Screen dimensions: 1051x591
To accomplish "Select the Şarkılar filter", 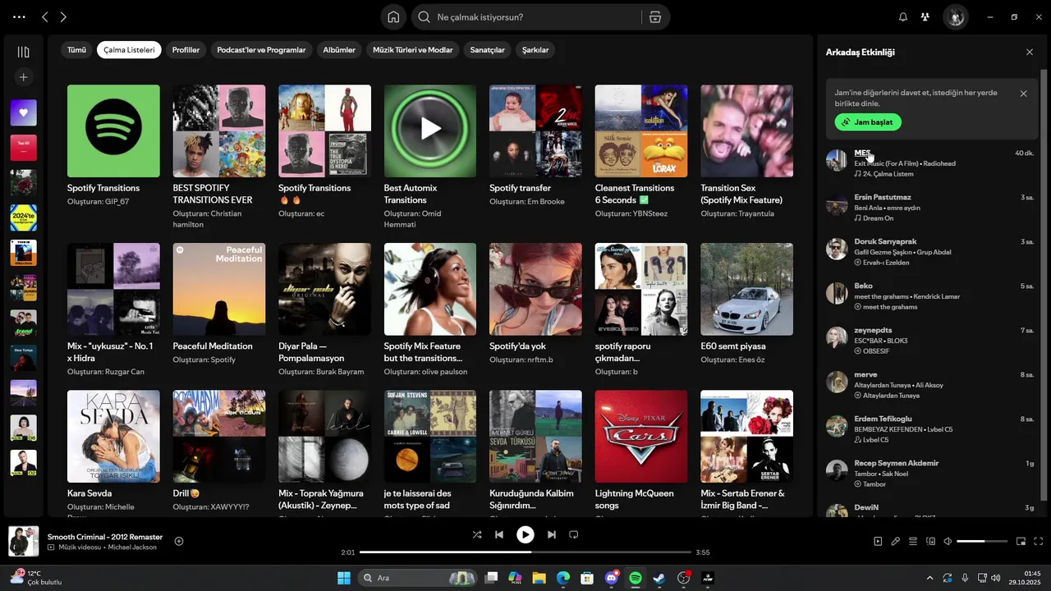I will 535,50.
